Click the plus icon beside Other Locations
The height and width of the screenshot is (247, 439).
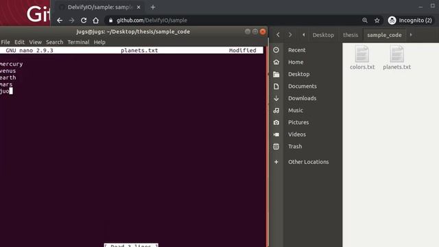tap(276, 162)
